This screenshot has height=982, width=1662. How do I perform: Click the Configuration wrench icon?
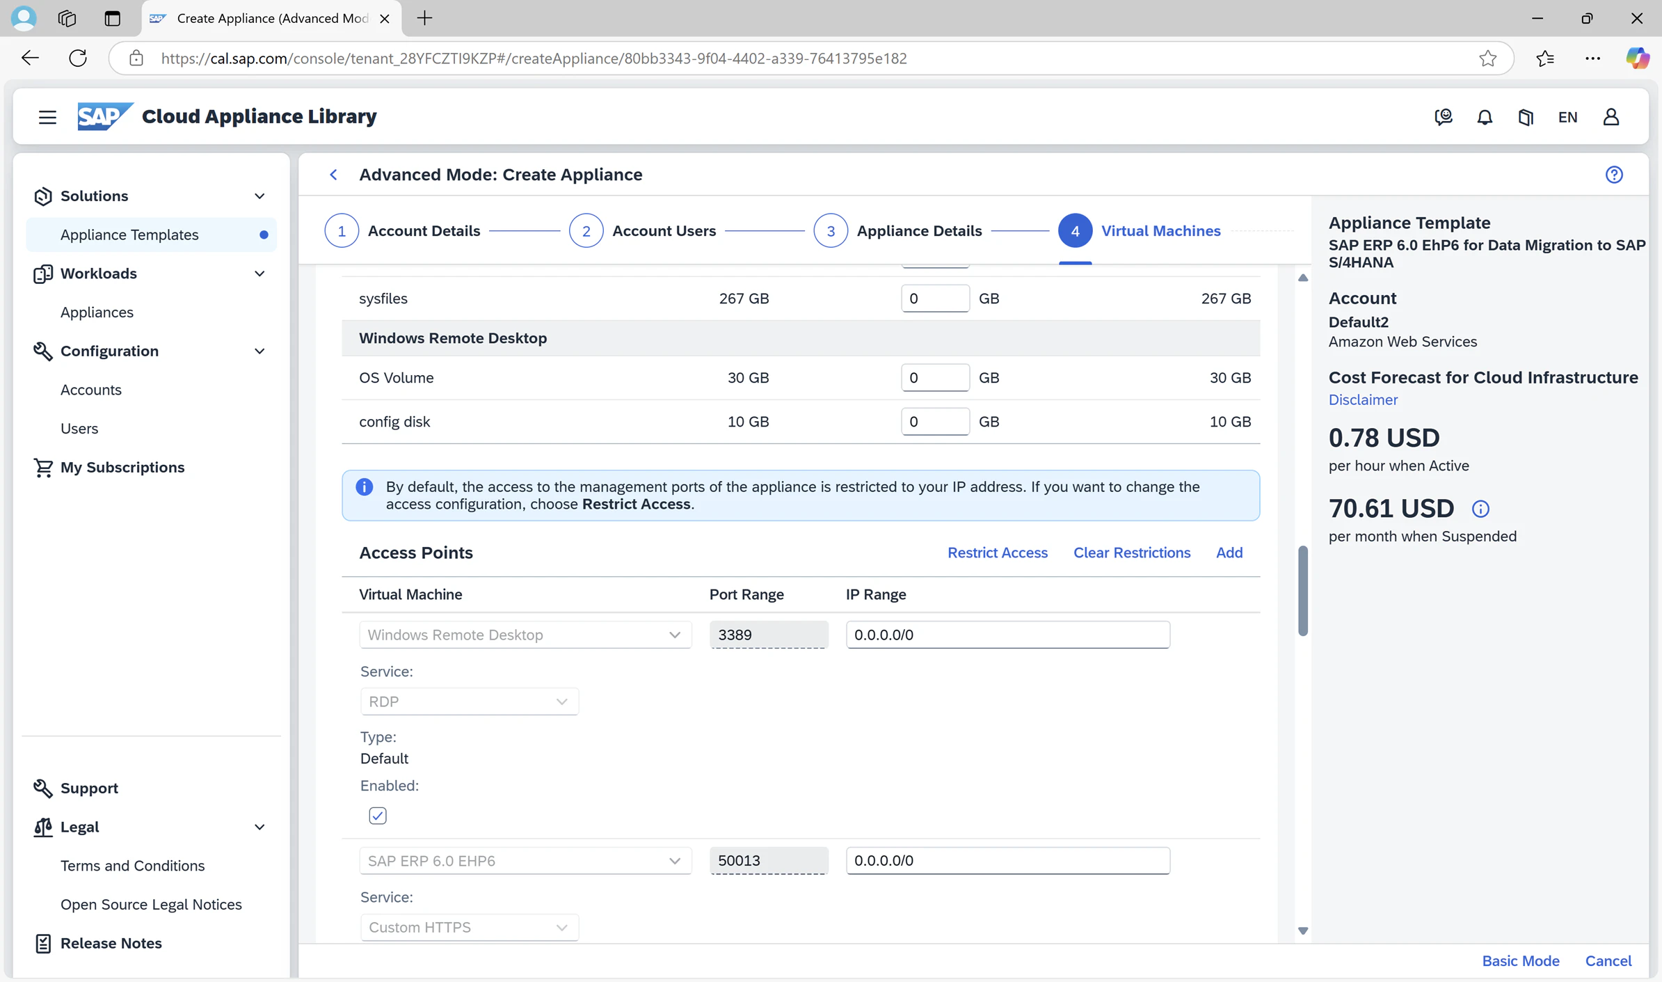tap(42, 351)
